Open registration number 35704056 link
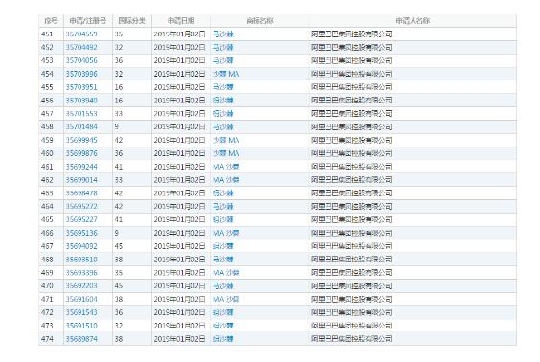 81,60
